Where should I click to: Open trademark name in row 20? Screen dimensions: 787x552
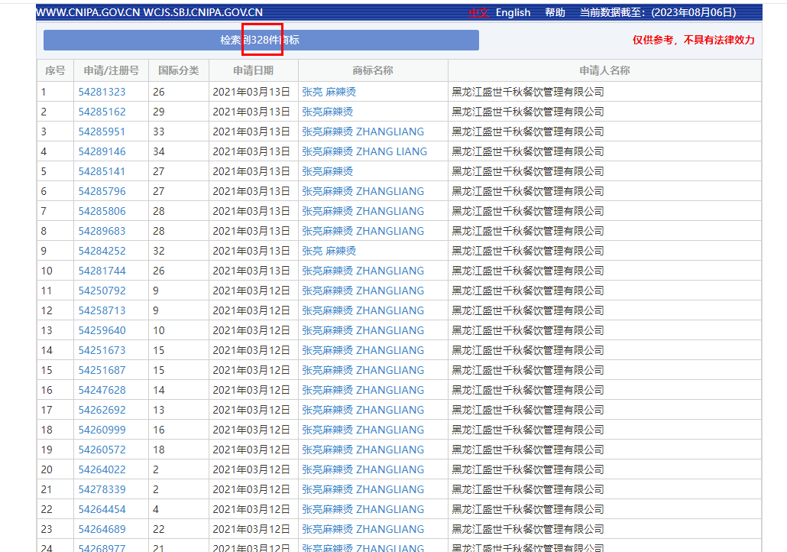pos(363,469)
